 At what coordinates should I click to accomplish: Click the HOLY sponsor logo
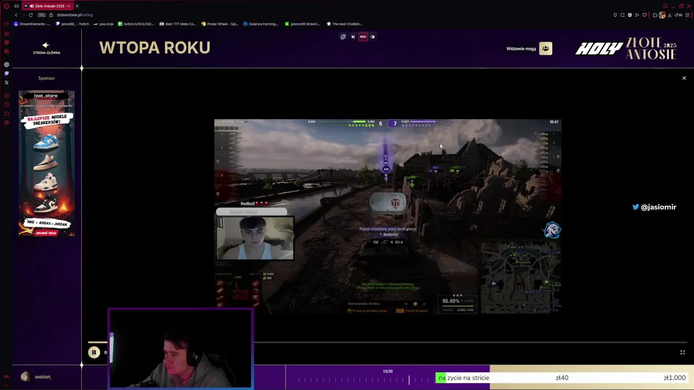pyautogui.click(x=599, y=49)
